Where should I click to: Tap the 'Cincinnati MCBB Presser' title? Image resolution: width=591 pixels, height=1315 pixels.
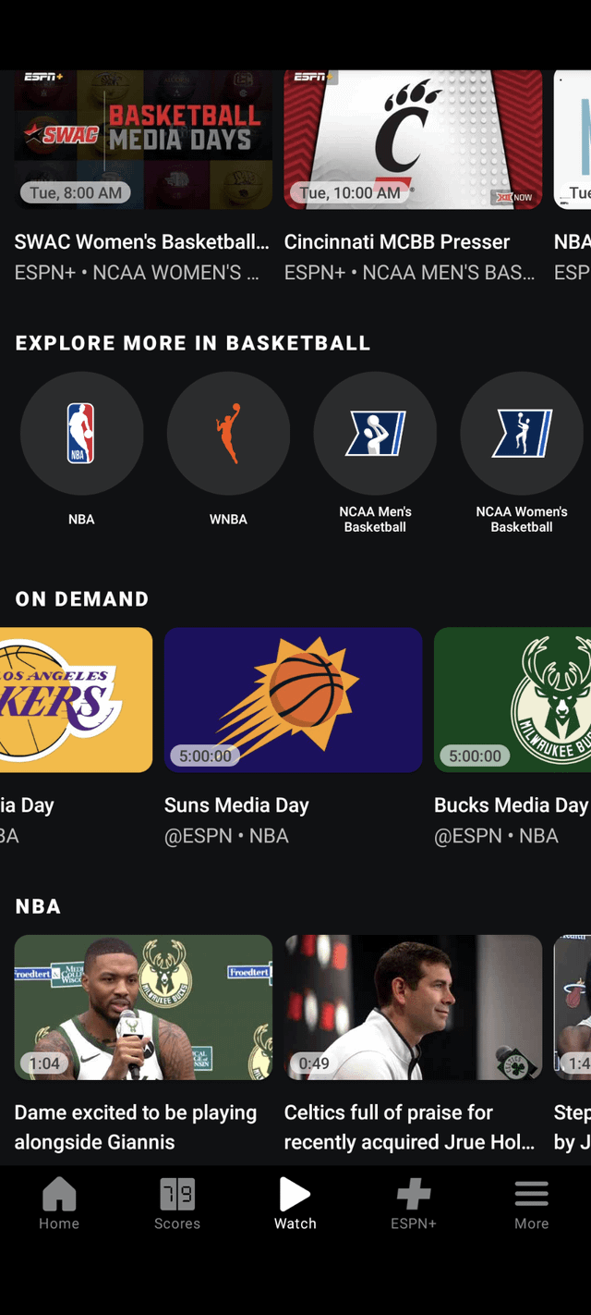coord(397,242)
